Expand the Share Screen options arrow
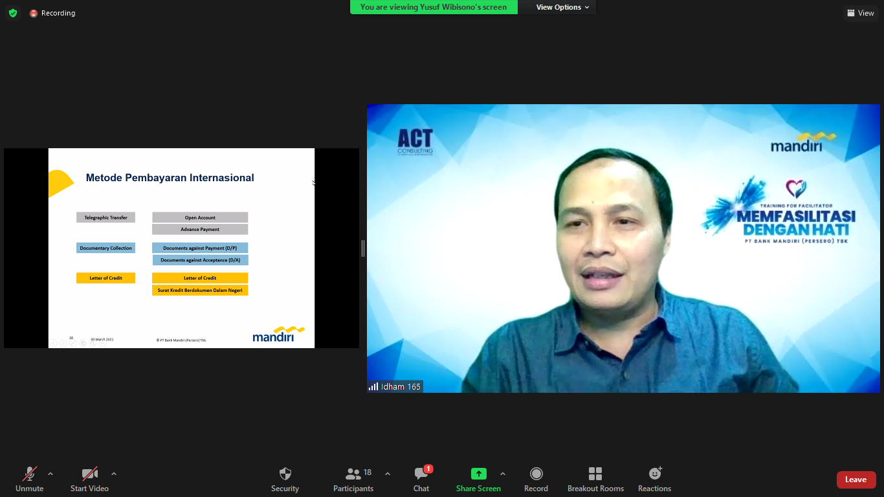Image resolution: width=884 pixels, height=497 pixels. 503,474
